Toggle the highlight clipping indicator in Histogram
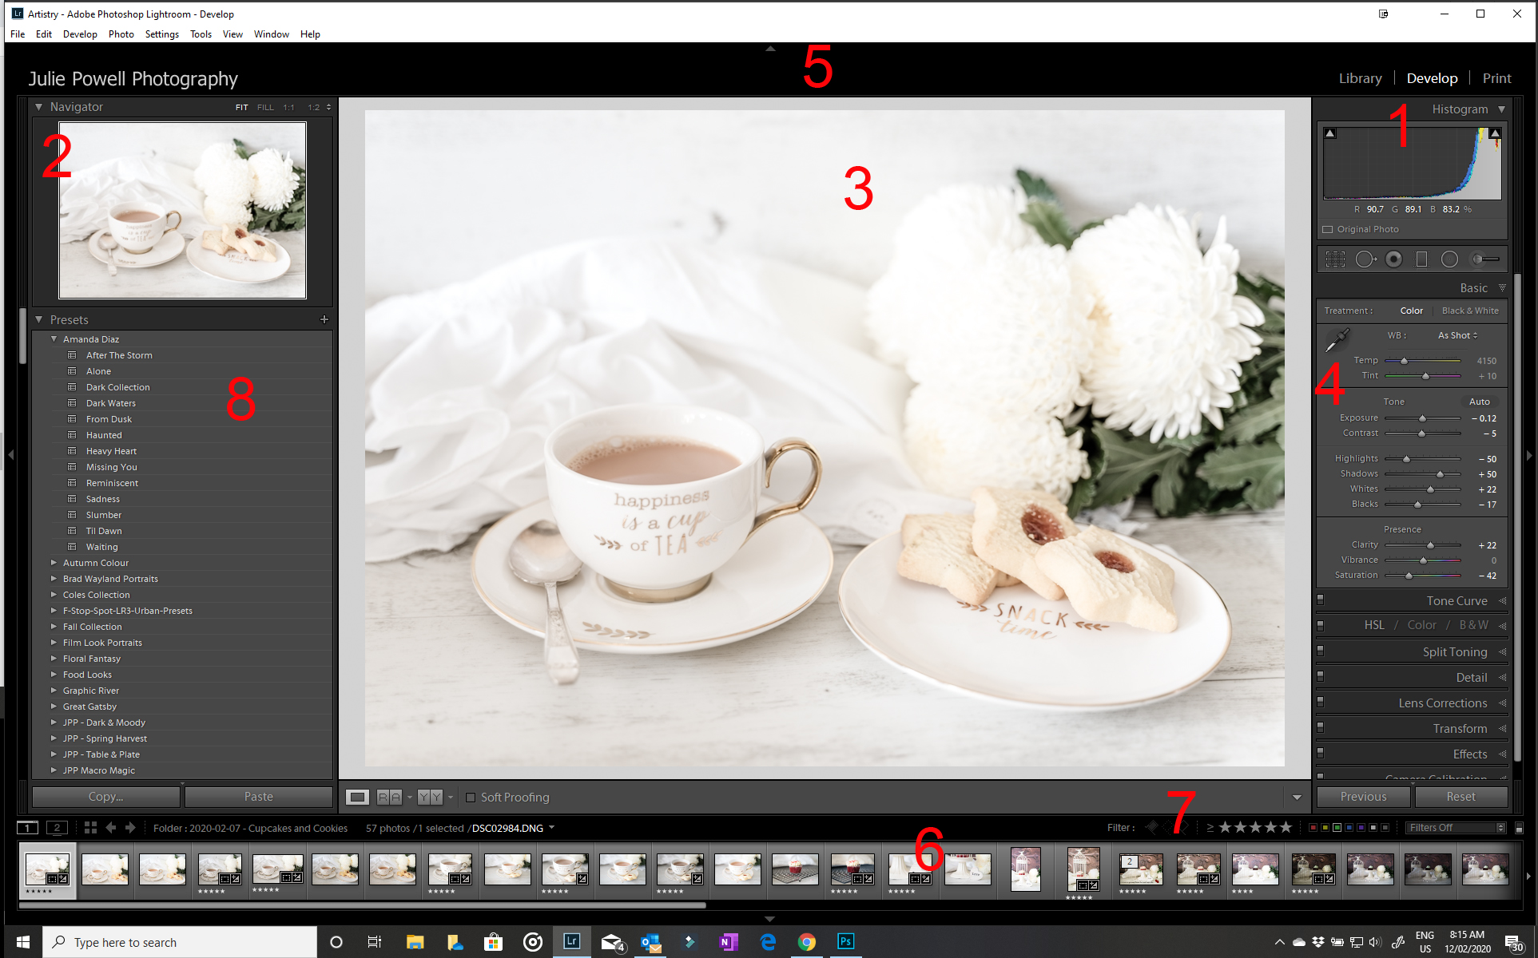This screenshot has width=1538, height=958. tap(1495, 133)
